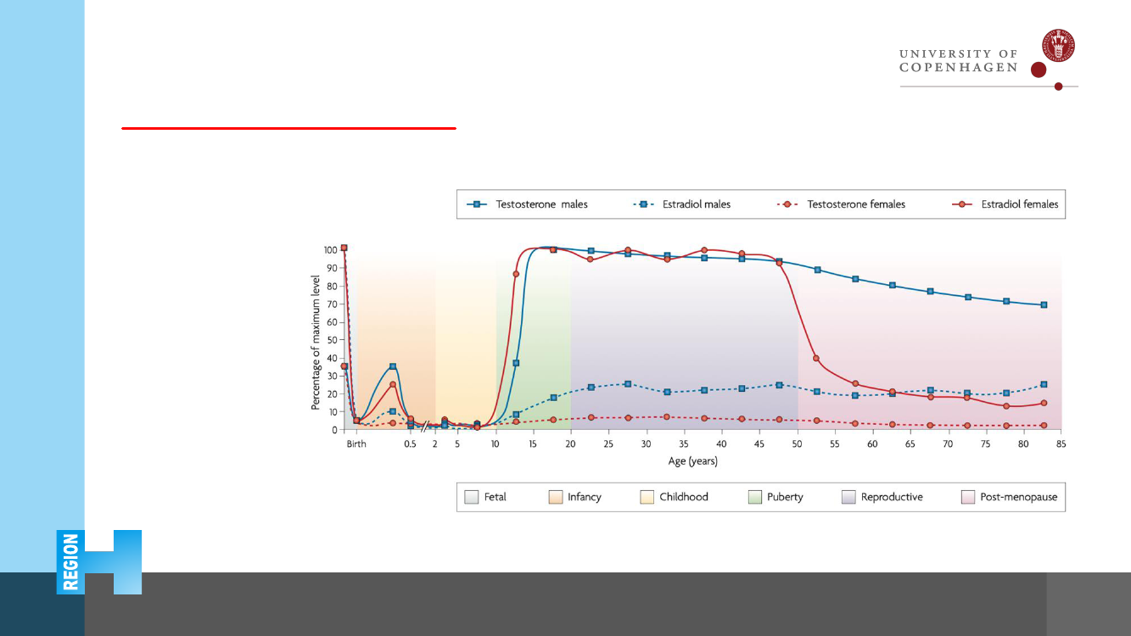The height and width of the screenshot is (636, 1131).
Task: Click the 'UNIVERSITY OF COPENHAGEN' wordmark text
Action: click(x=959, y=60)
